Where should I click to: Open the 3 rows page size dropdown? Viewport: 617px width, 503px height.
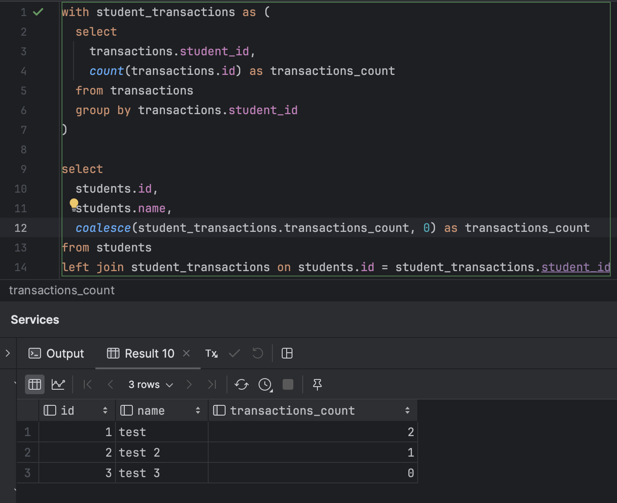[150, 384]
